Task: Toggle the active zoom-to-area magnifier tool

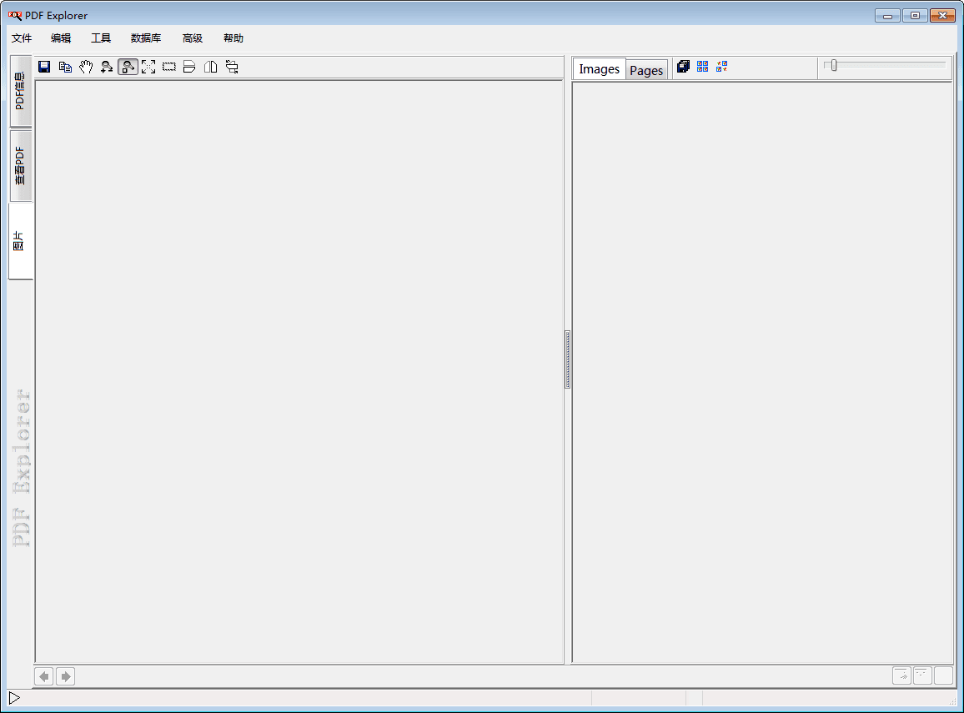Action: [128, 67]
